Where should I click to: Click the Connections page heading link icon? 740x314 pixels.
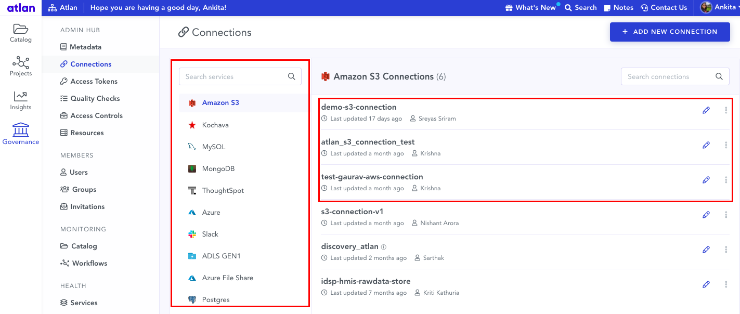tap(183, 32)
